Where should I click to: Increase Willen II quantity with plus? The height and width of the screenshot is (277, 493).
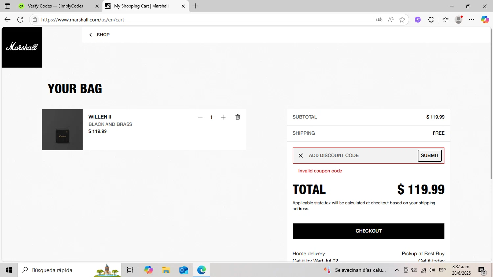pyautogui.click(x=223, y=117)
